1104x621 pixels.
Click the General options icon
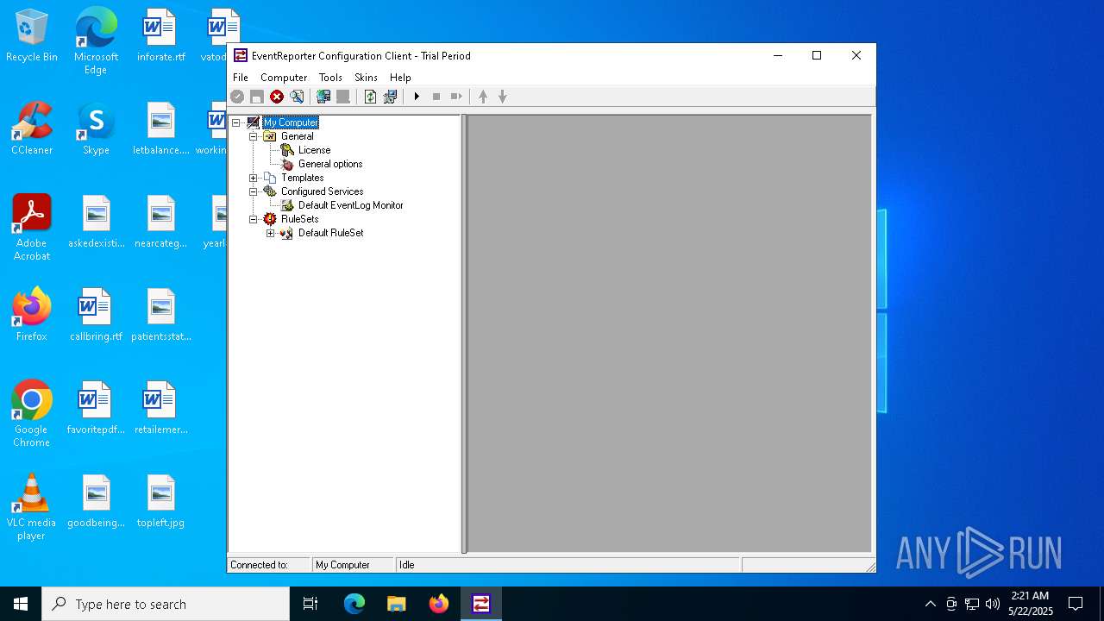coord(287,164)
